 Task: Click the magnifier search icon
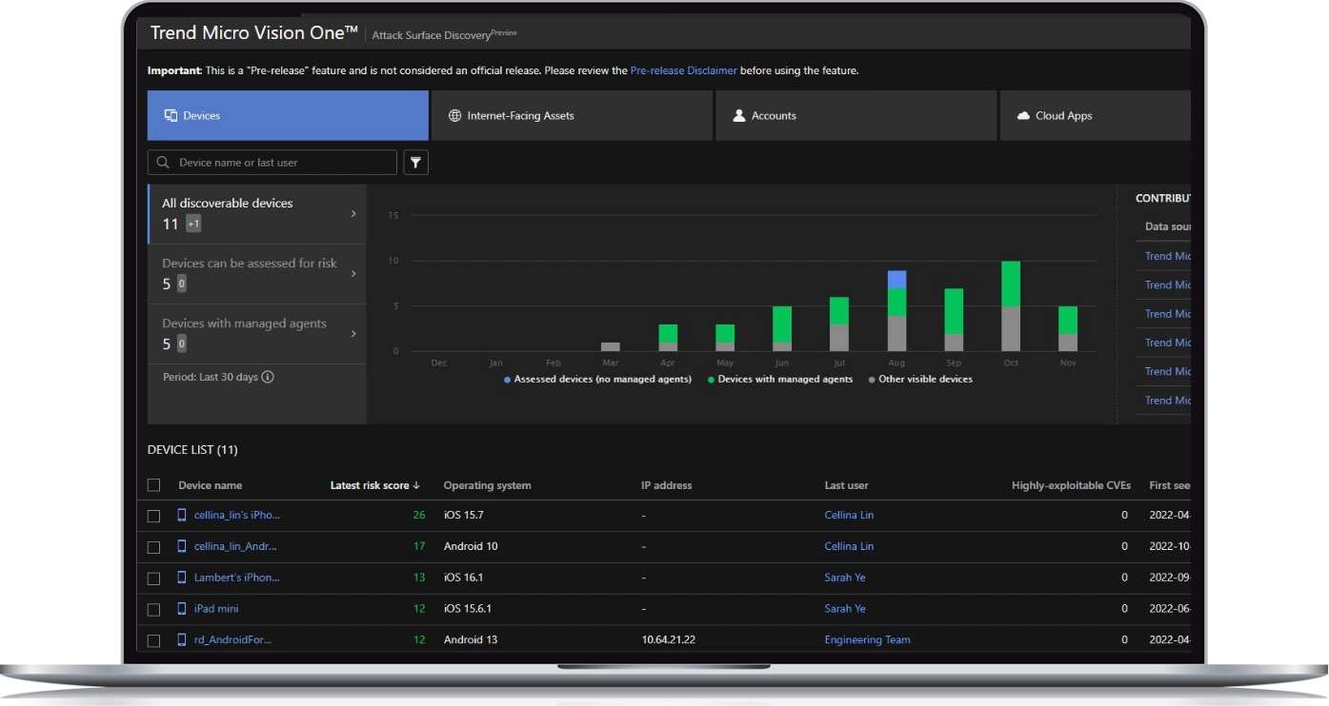[163, 163]
